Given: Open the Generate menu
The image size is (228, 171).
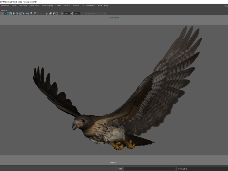Looking at the screenshot, I should (x=90, y=6).
